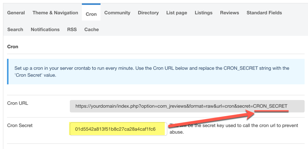Open the Cache tab
The image size is (308, 149).
91,30
